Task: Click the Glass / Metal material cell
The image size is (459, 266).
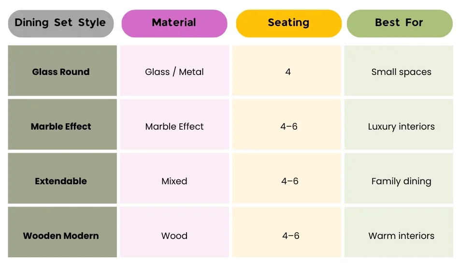Action: [174, 72]
